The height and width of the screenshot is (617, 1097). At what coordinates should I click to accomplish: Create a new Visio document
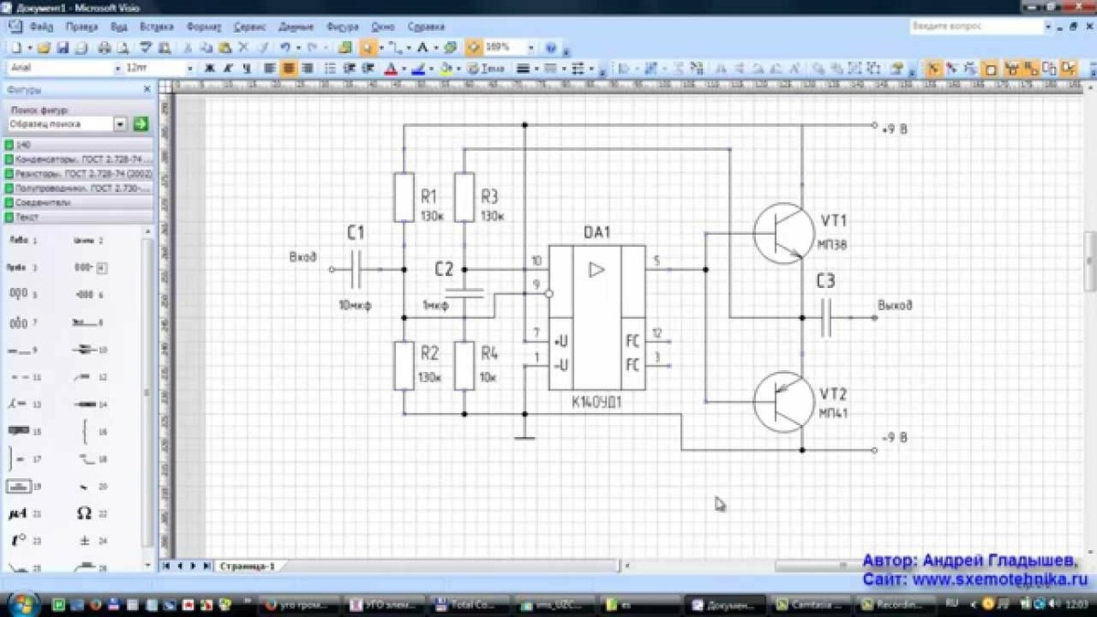16,47
